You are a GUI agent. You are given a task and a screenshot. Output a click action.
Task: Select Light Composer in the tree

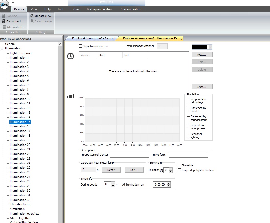pyautogui.click(x=21, y=53)
